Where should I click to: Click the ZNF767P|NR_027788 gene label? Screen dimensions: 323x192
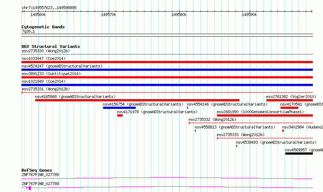pos(40,184)
